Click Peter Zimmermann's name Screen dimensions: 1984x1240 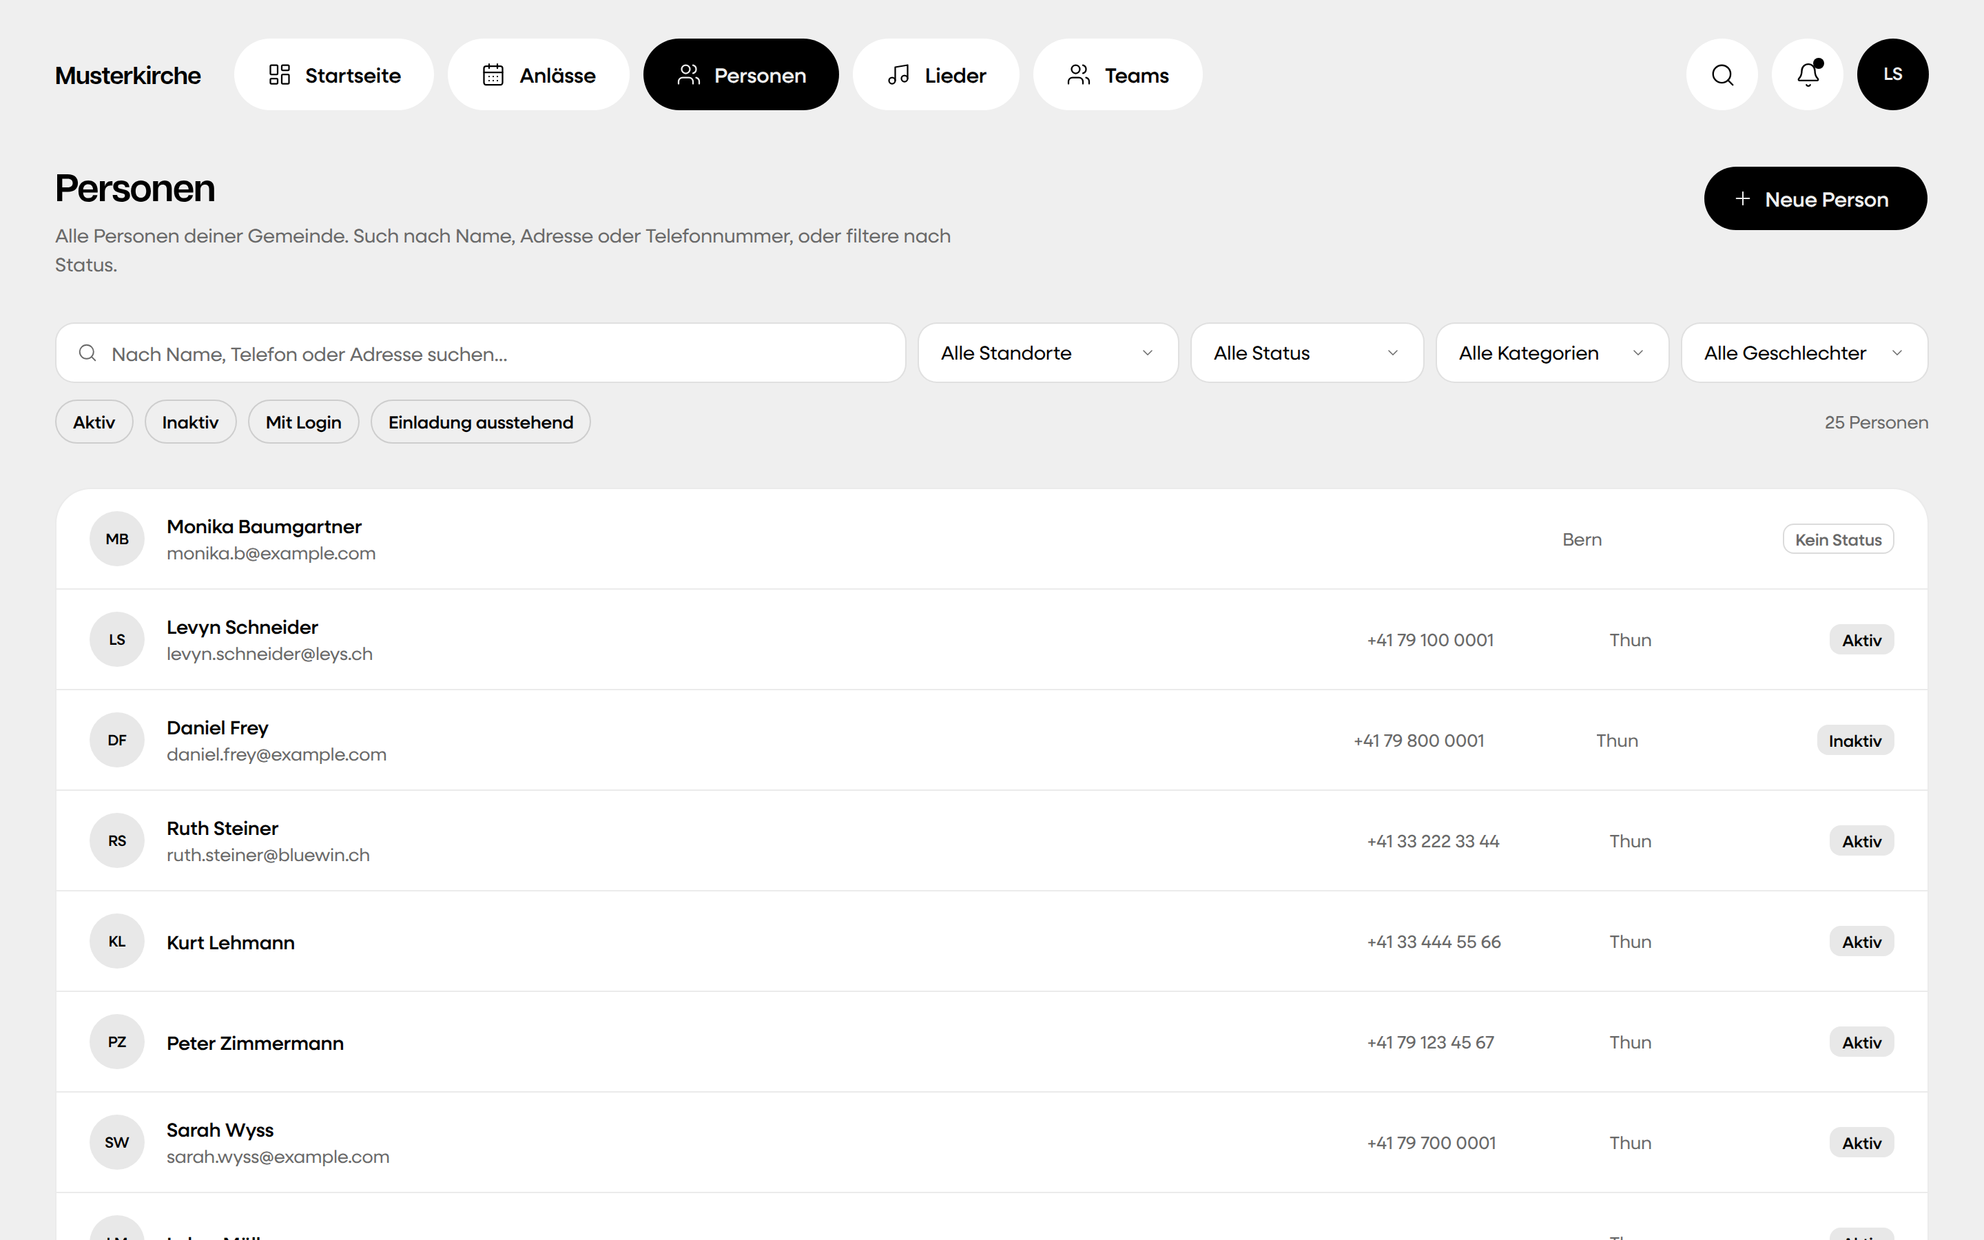pos(255,1043)
